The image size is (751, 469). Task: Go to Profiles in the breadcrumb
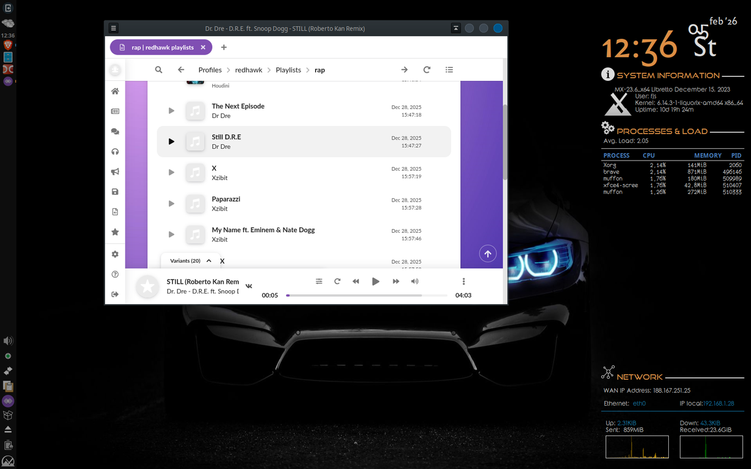(210, 70)
